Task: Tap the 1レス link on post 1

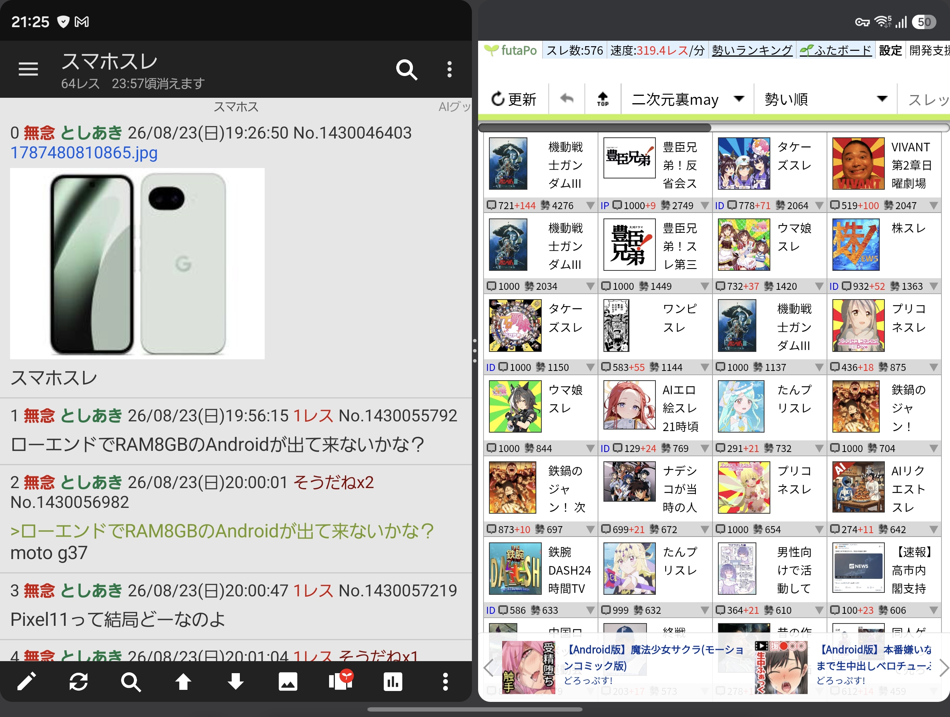Action: coord(313,416)
